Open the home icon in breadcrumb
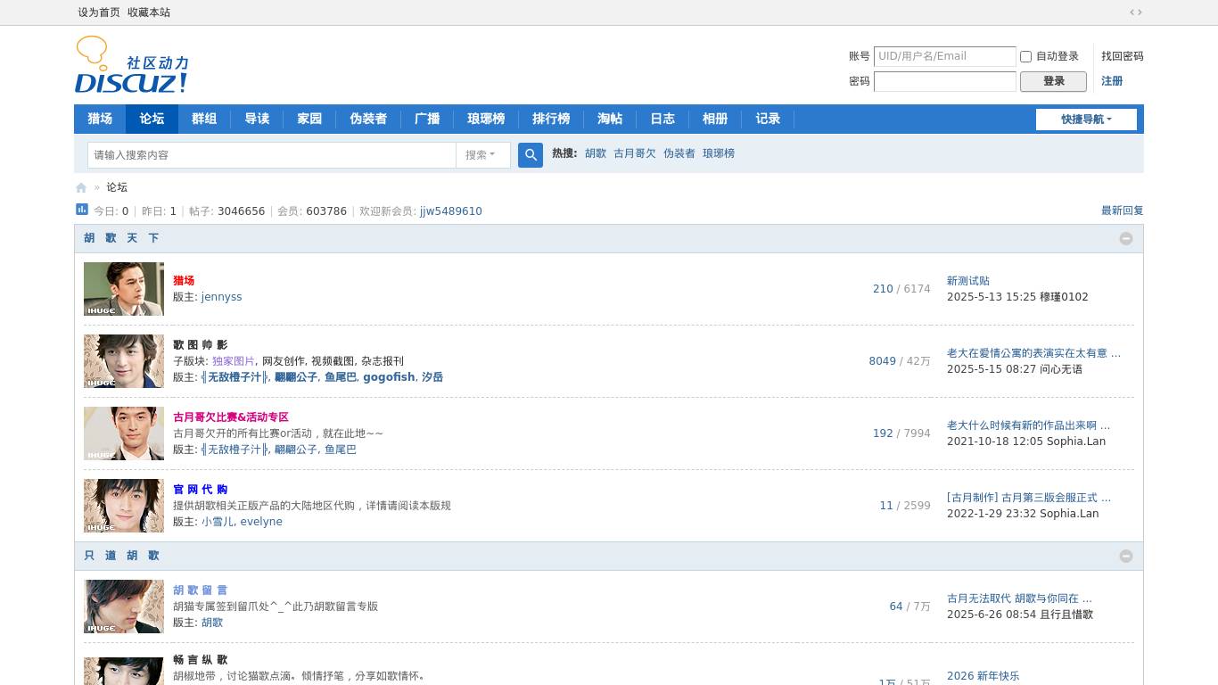The height and width of the screenshot is (685, 1218). (x=81, y=187)
